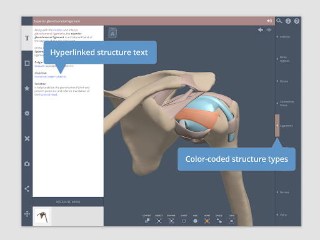Click the 'humeral head' hyperlink
Screen dimensions: 320x240
[x=48, y=94]
